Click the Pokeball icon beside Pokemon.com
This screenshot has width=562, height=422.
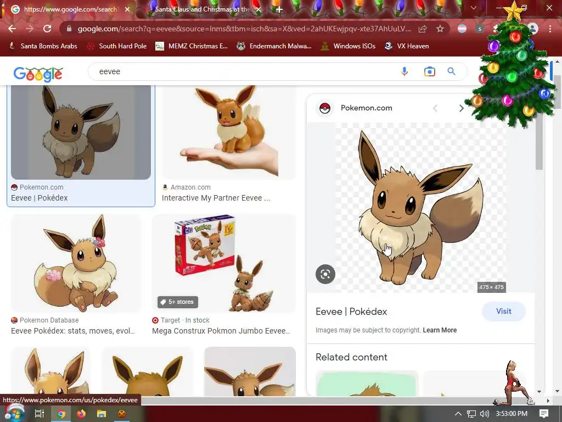(325, 108)
